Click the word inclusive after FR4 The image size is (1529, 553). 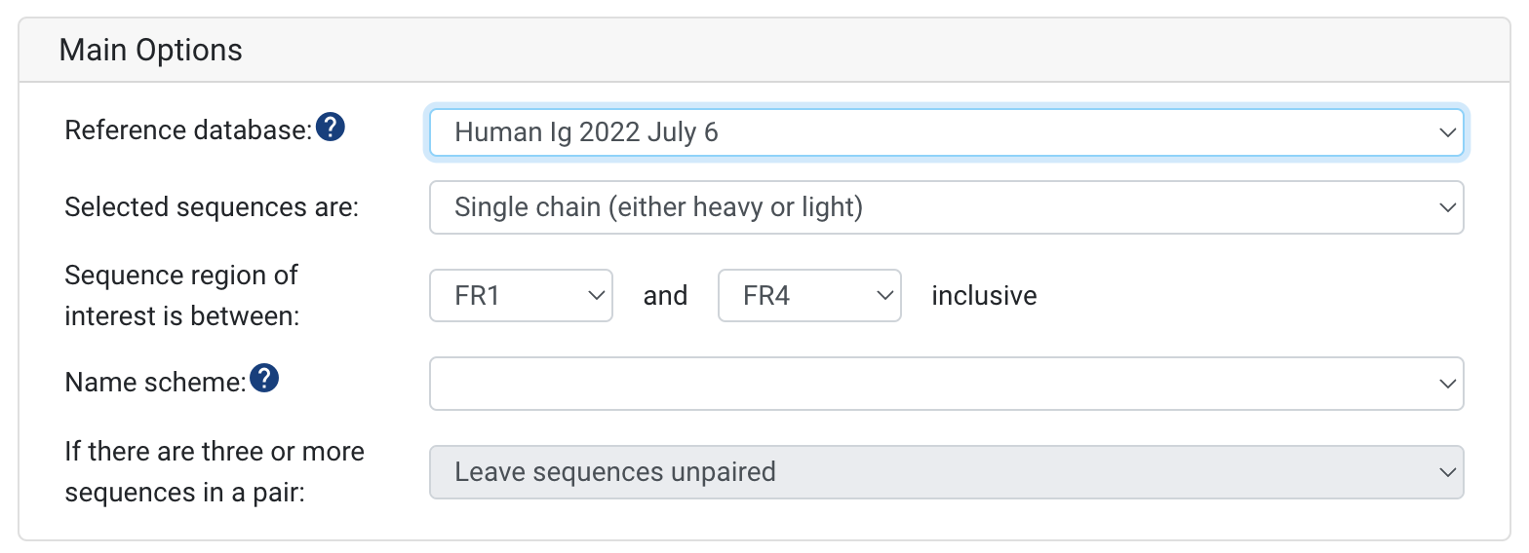point(984,296)
